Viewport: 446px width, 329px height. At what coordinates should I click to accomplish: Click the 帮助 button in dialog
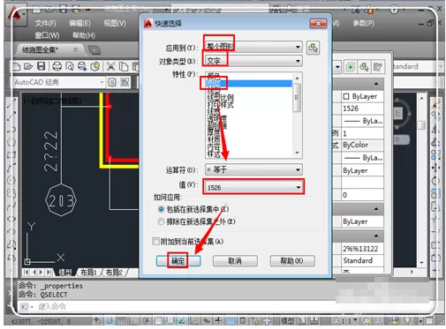coord(292,261)
